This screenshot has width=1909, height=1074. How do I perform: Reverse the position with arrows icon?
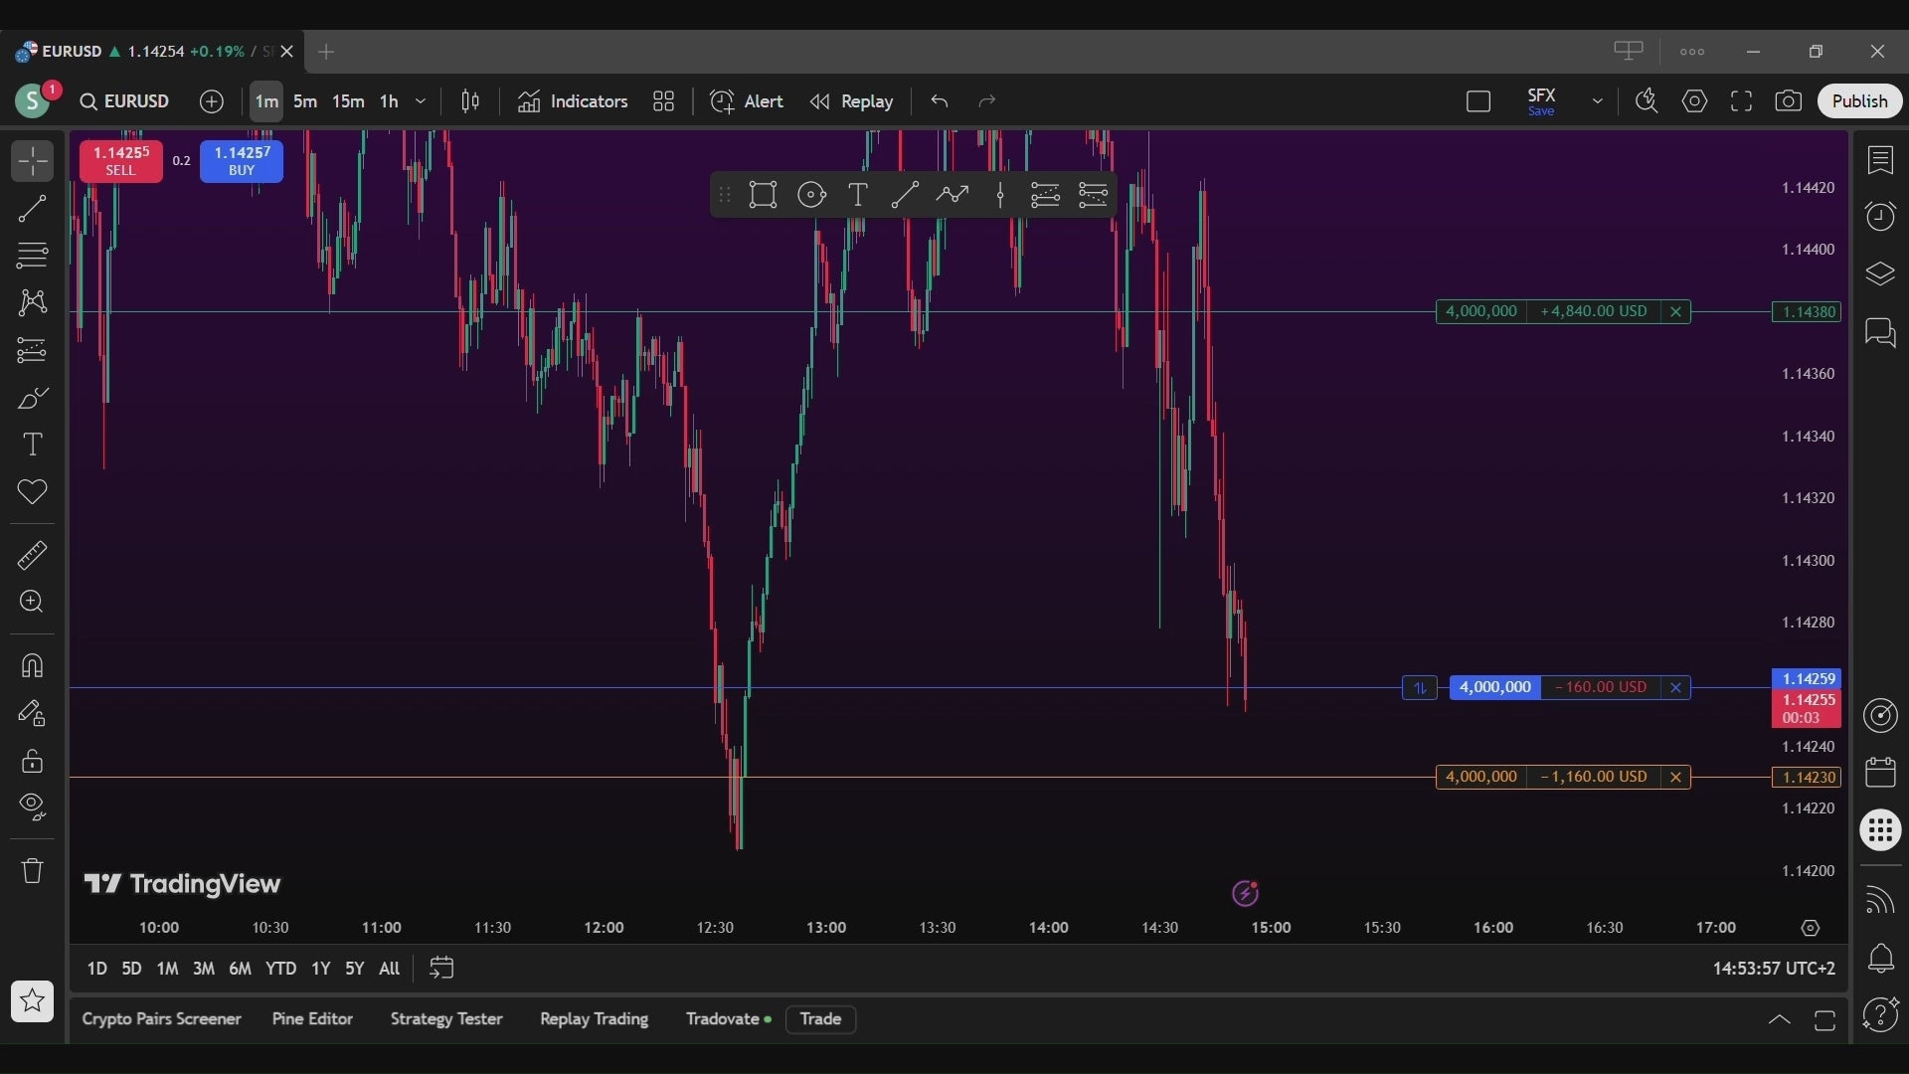point(1420,687)
